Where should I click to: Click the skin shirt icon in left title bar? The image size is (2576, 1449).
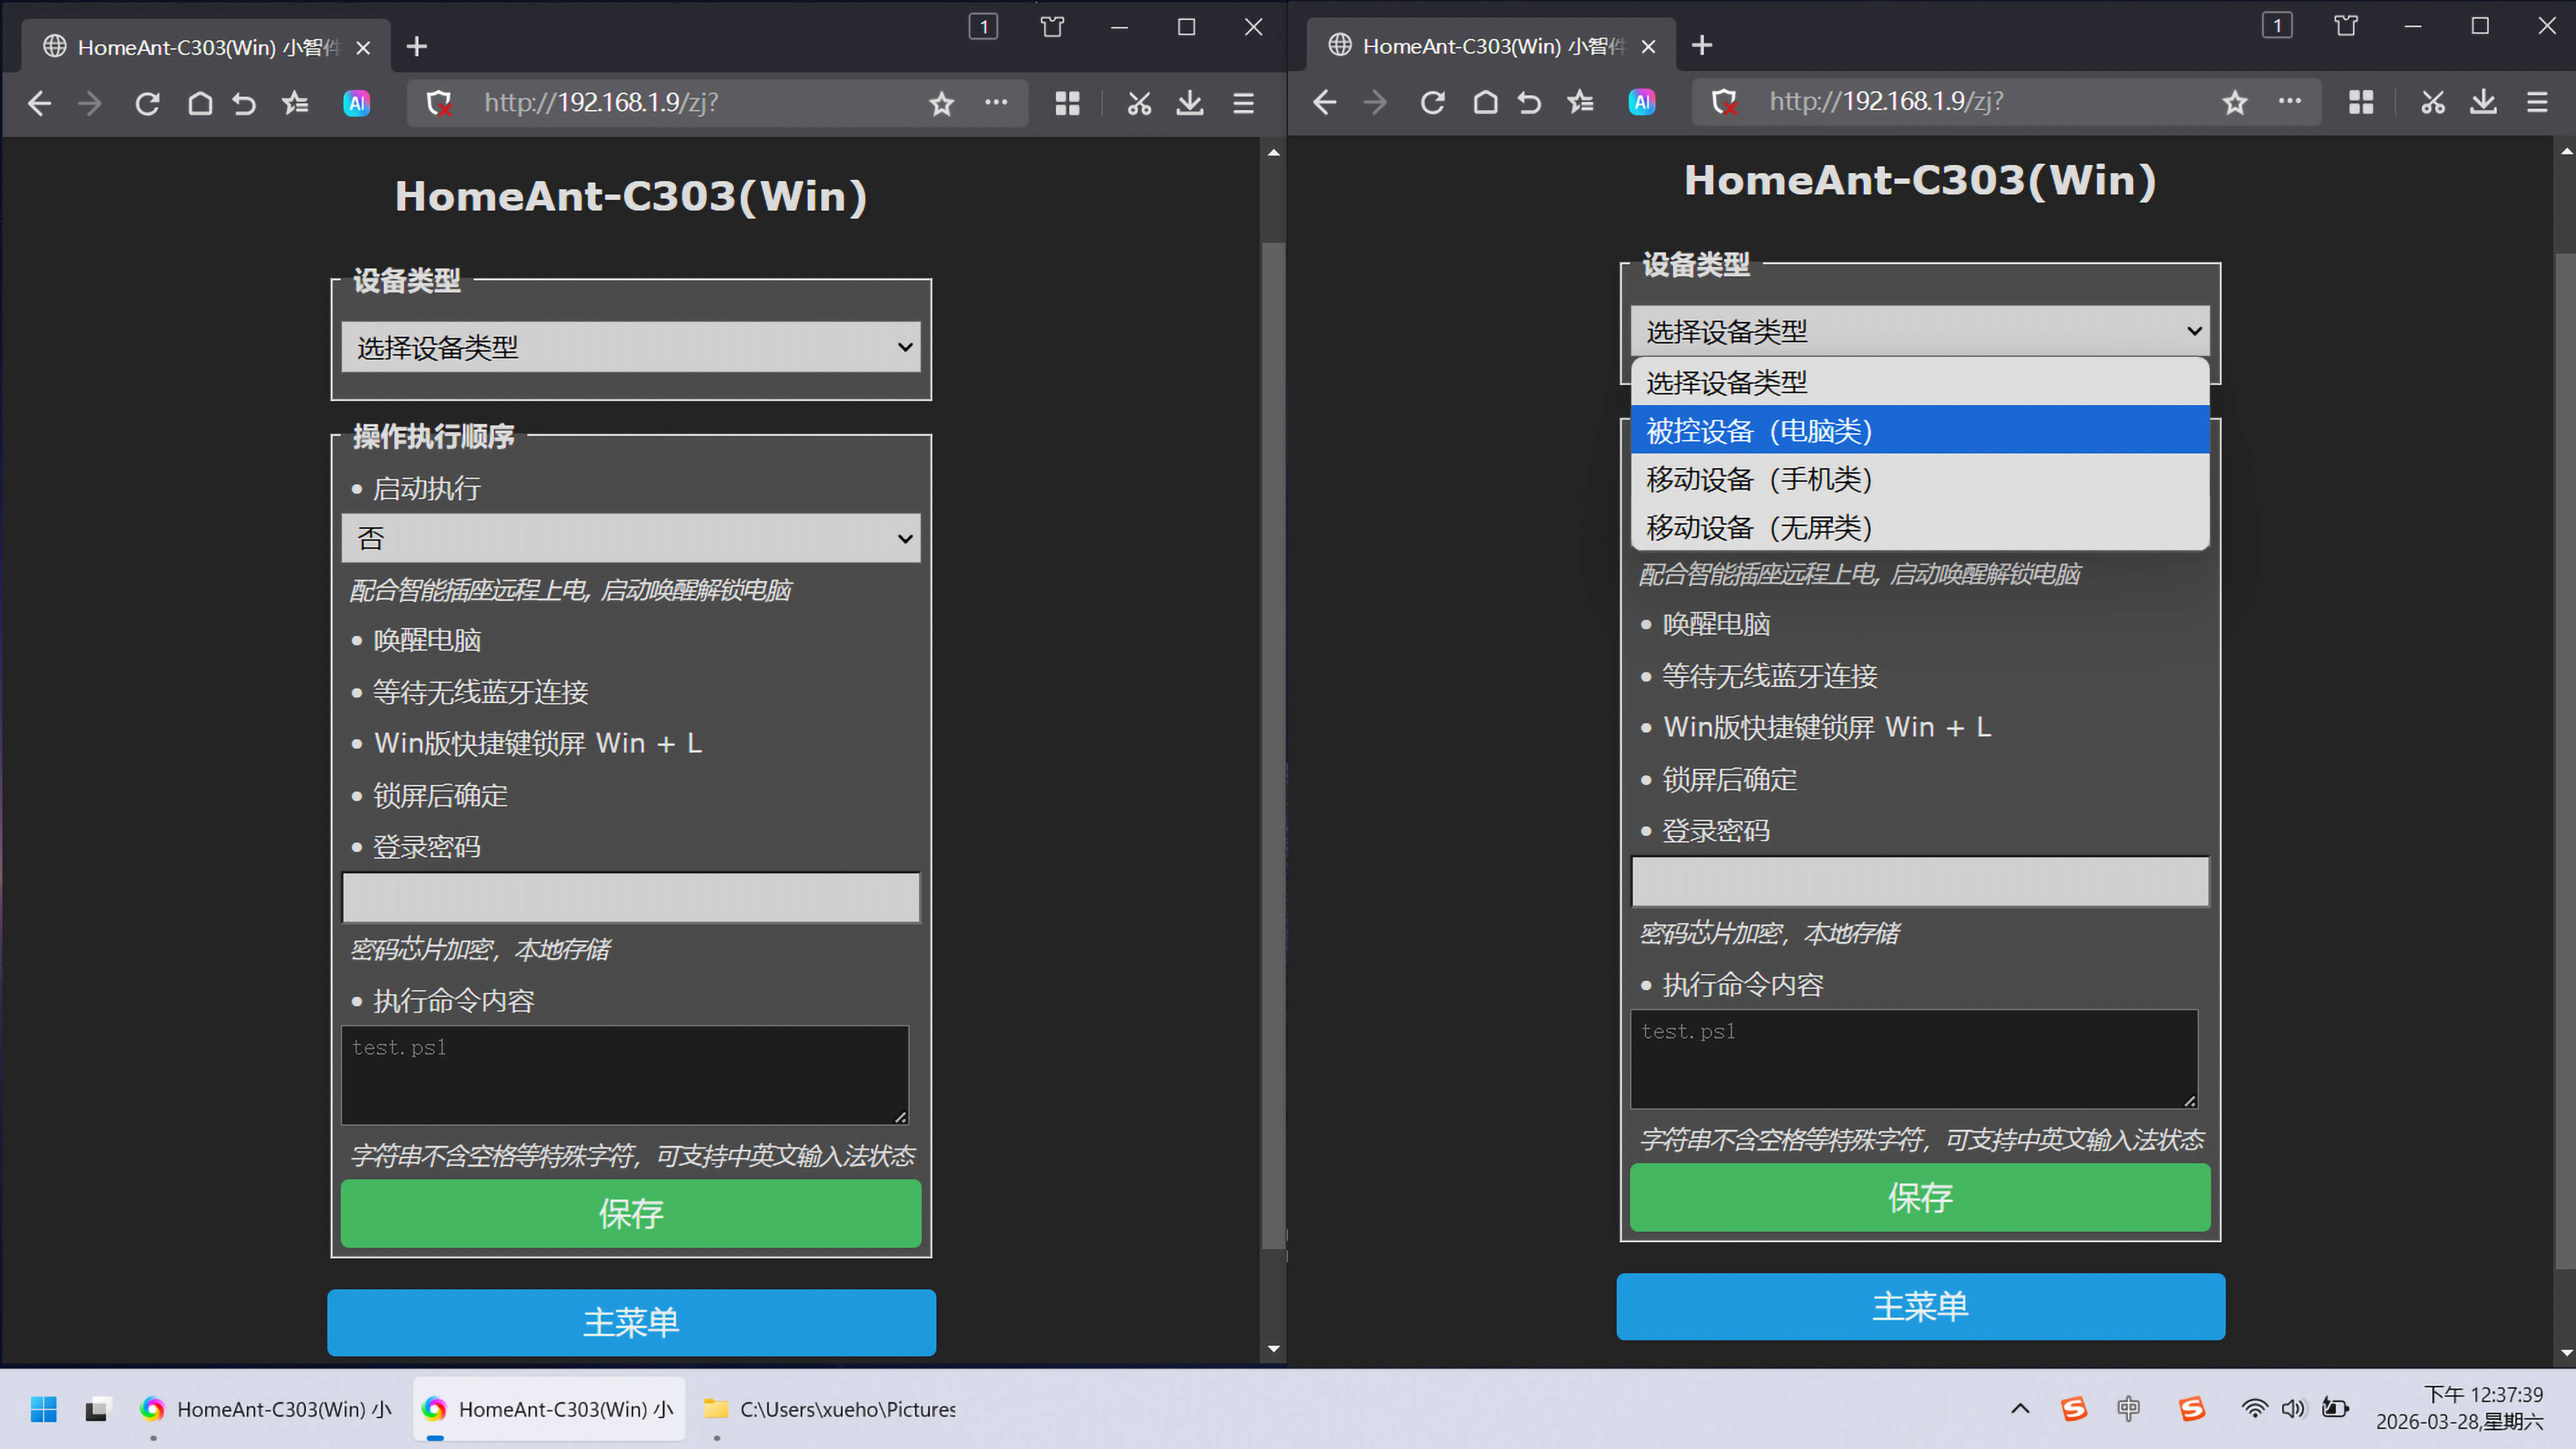click(1052, 27)
